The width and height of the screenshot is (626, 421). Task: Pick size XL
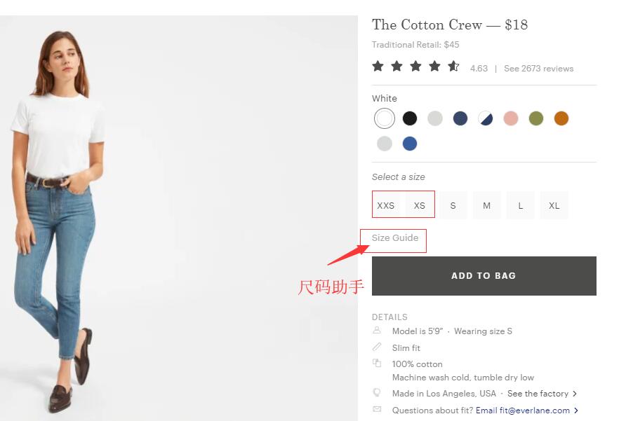pos(554,205)
